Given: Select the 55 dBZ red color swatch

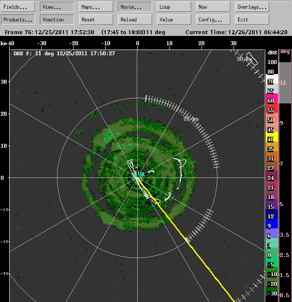Looking at the screenshot, I should point(272,108).
